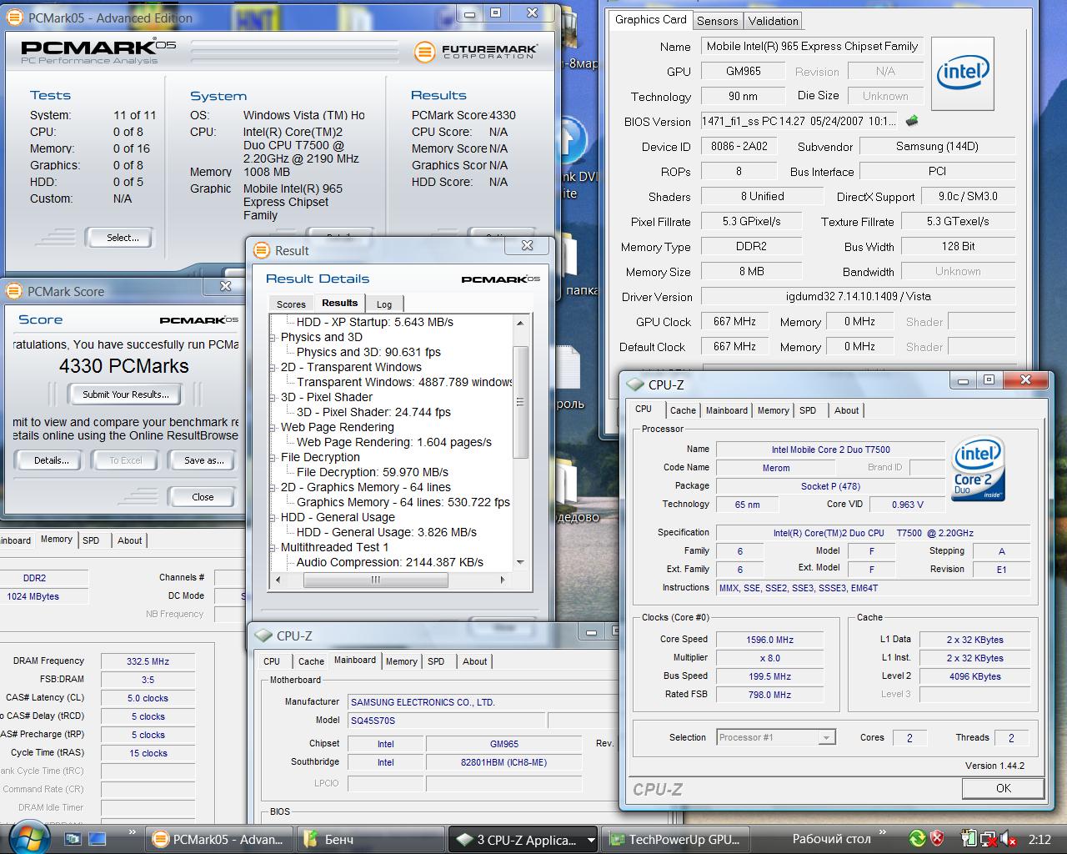This screenshot has height=854, width=1067.
Task: Open the Sensors tab in GPU-Z
Action: 718,21
